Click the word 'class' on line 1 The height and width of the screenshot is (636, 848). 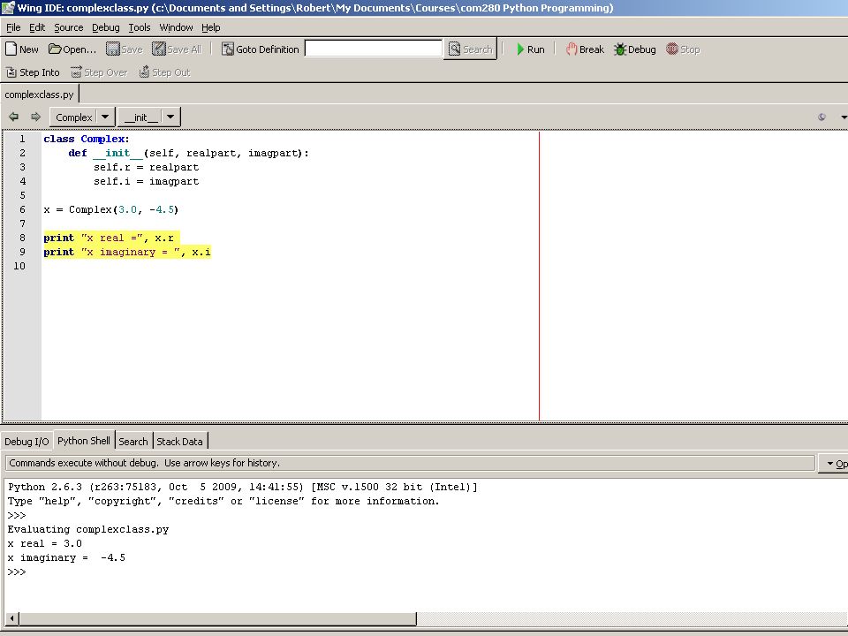coord(59,139)
